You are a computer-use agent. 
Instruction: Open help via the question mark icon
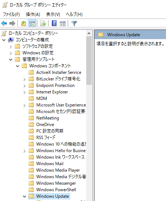coord(54,23)
